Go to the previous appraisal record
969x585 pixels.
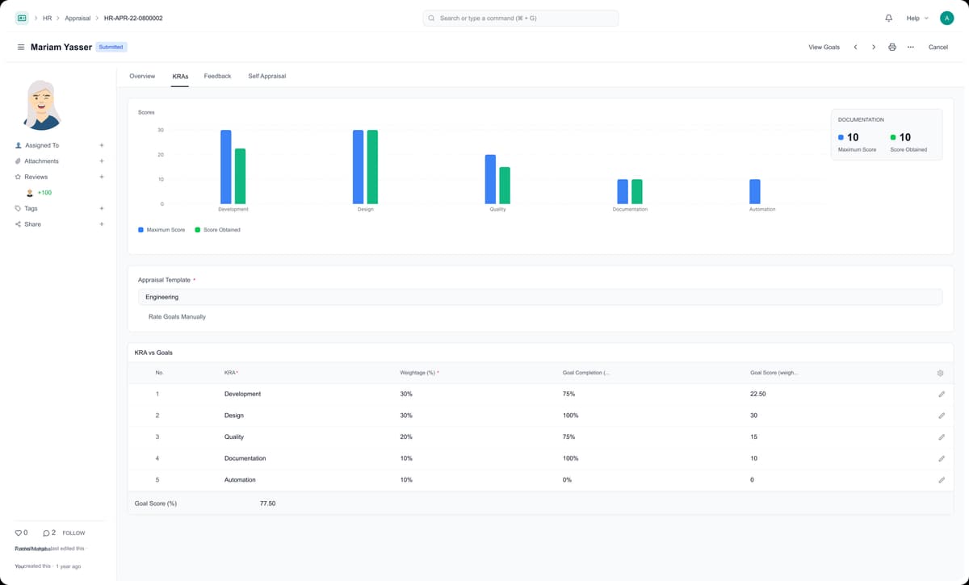[x=856, y=47]
